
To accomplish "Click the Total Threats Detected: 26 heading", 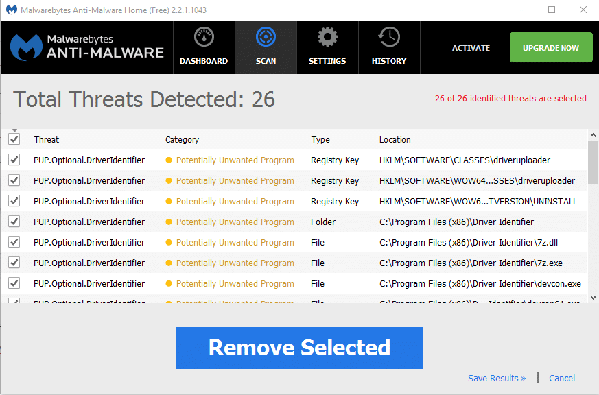I will (x=144, y=99).
